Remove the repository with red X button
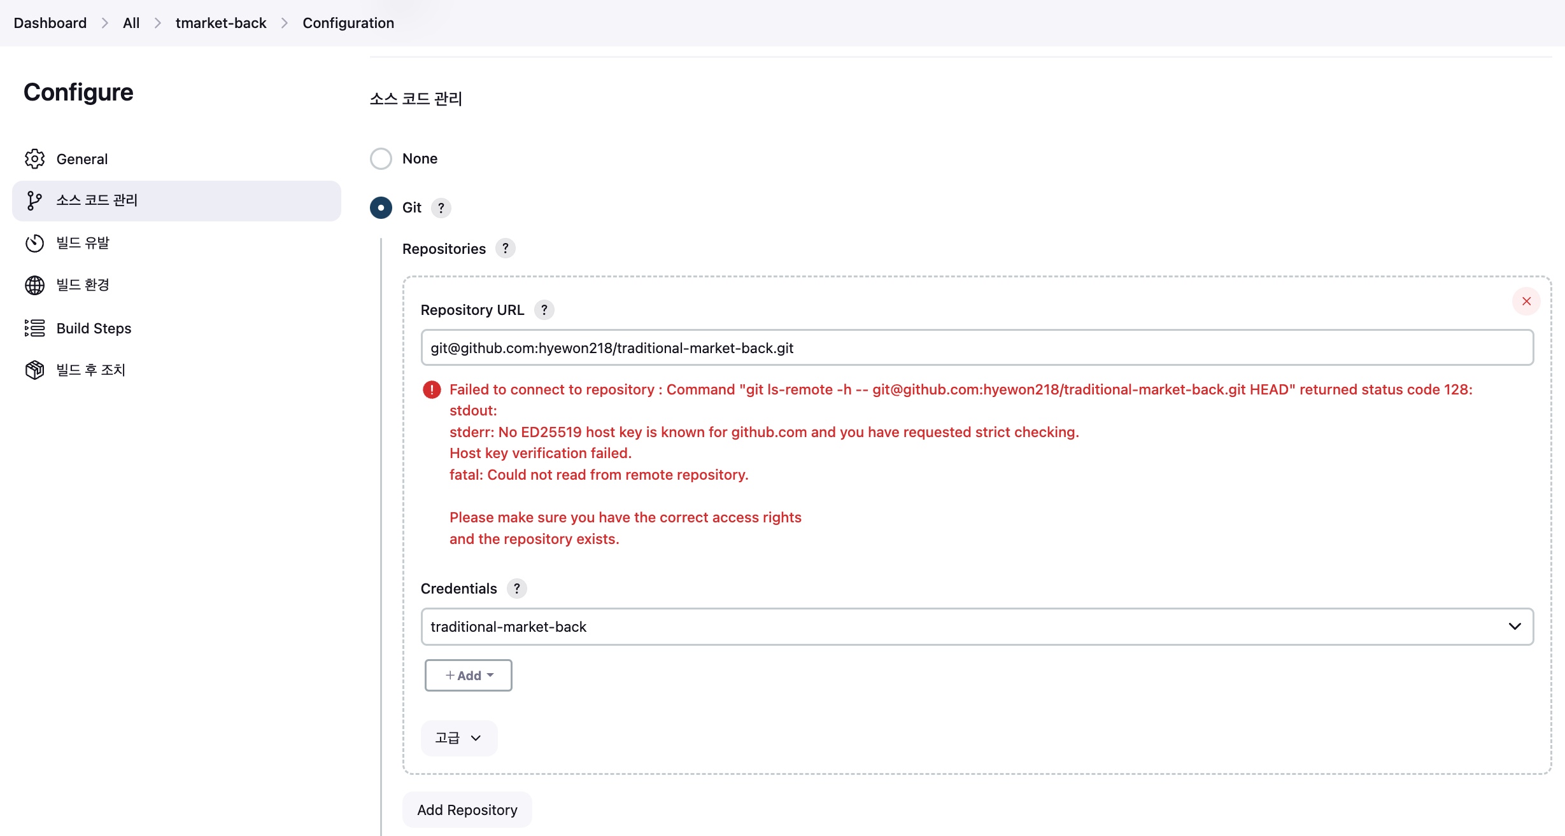 tap(1526, 302)
